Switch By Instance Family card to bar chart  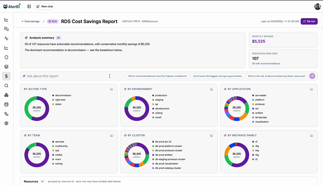(312, 135)
